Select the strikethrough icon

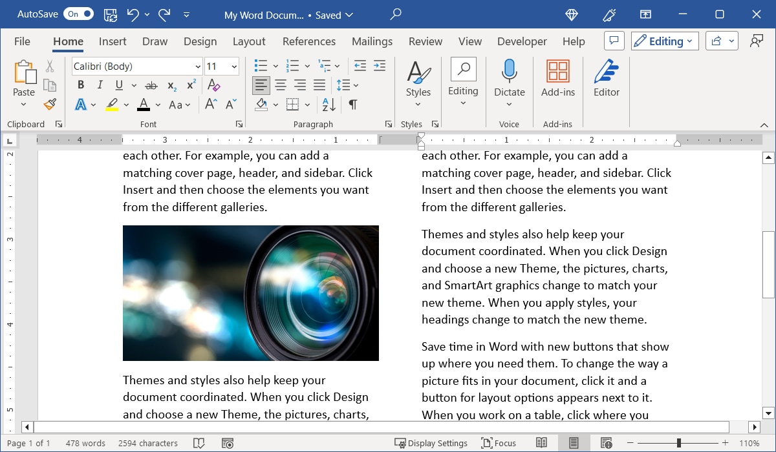pyautogui.click(x=151, y=85)
